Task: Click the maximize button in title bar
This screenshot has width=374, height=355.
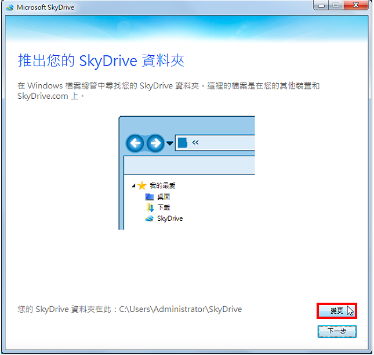Action: tap(336, 5)
